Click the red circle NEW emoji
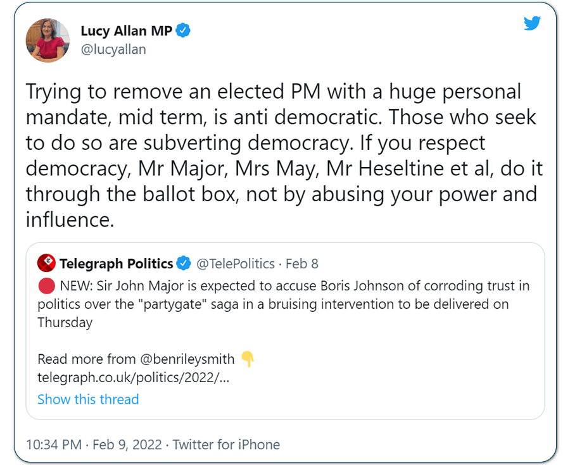This screenshot has height=465, width=570. click(46, 286)
